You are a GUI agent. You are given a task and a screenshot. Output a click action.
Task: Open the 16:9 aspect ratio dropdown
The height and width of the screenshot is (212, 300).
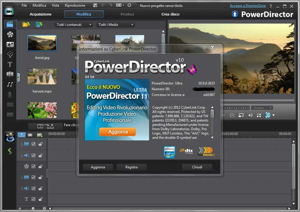[119, 5]
